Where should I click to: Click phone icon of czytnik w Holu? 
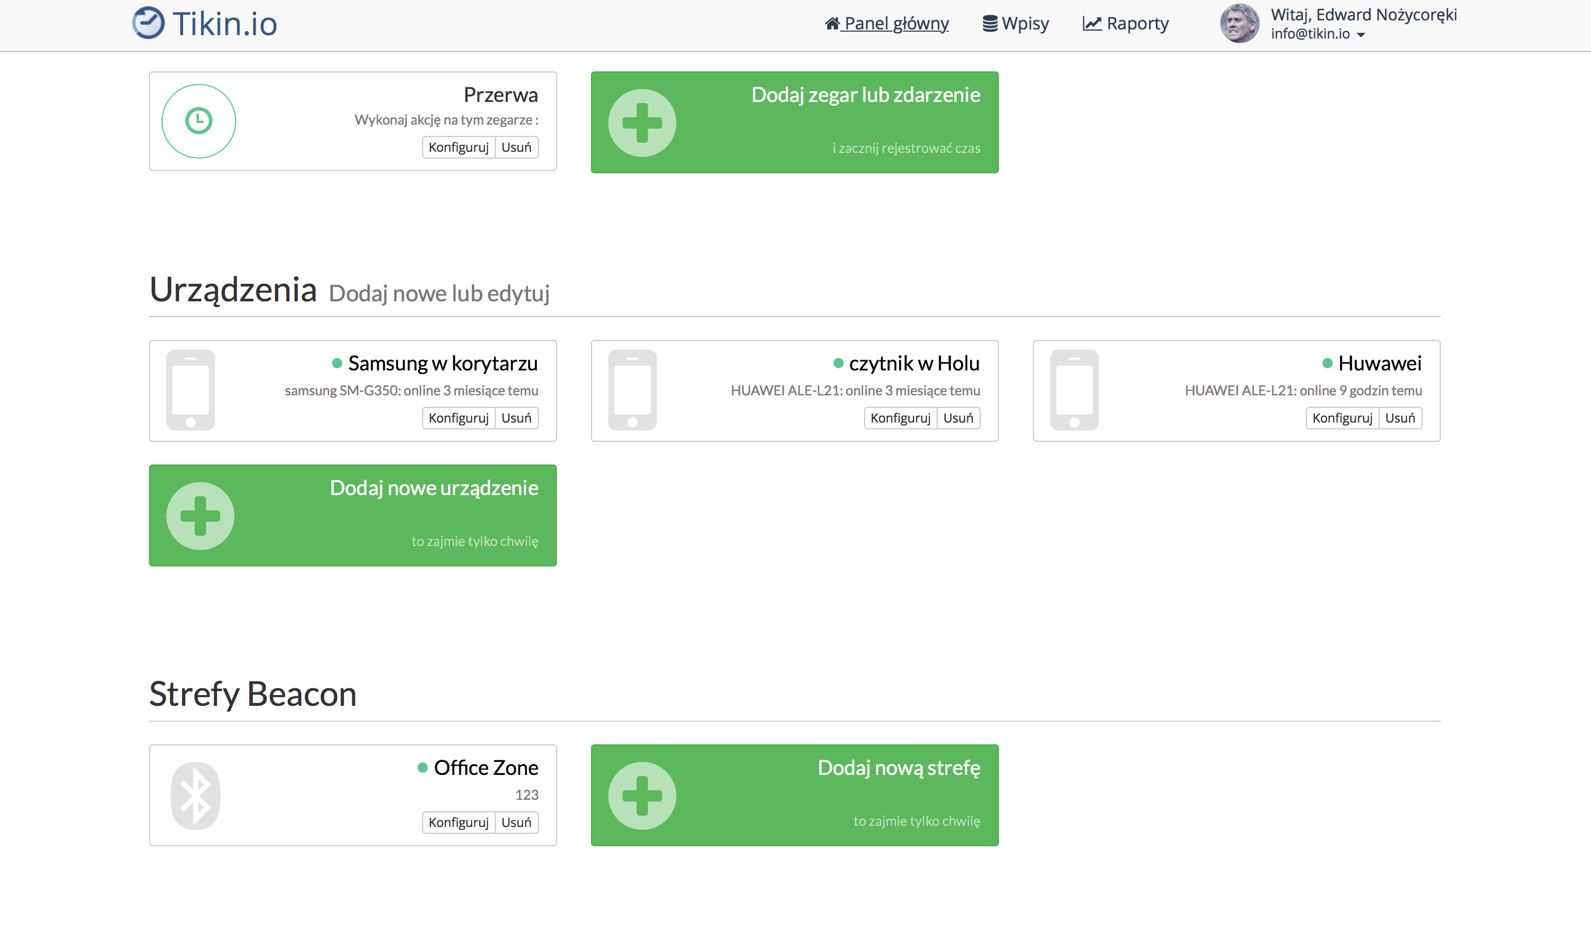coord(633,390)
